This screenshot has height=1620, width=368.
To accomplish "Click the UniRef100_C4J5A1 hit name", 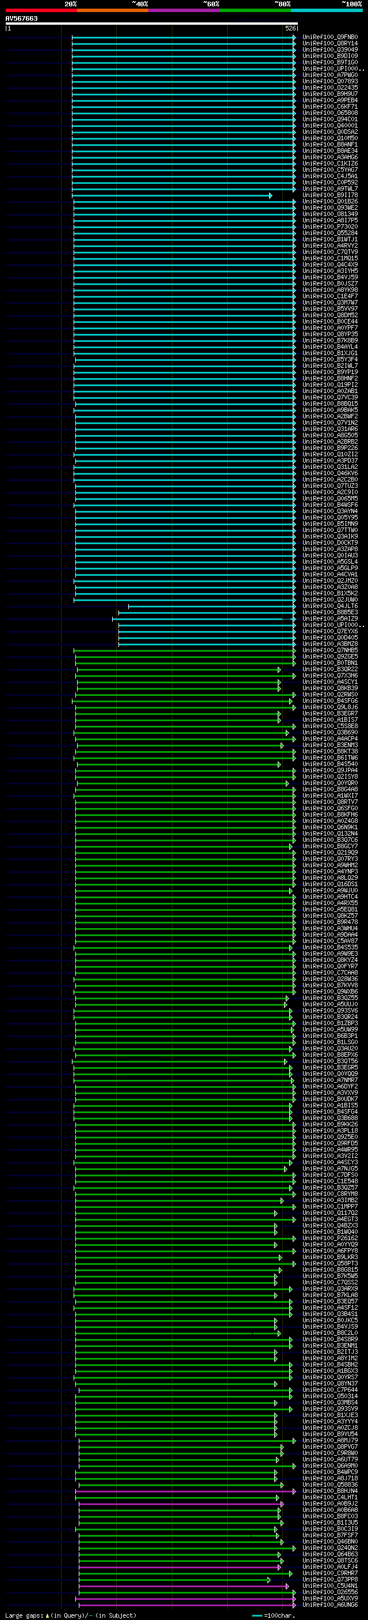I will coord(330,176).
